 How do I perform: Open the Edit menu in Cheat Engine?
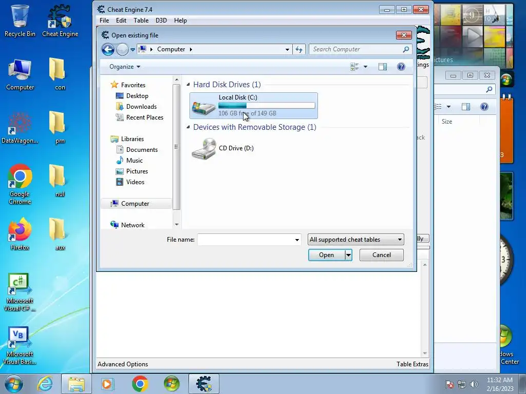(121, 21)
